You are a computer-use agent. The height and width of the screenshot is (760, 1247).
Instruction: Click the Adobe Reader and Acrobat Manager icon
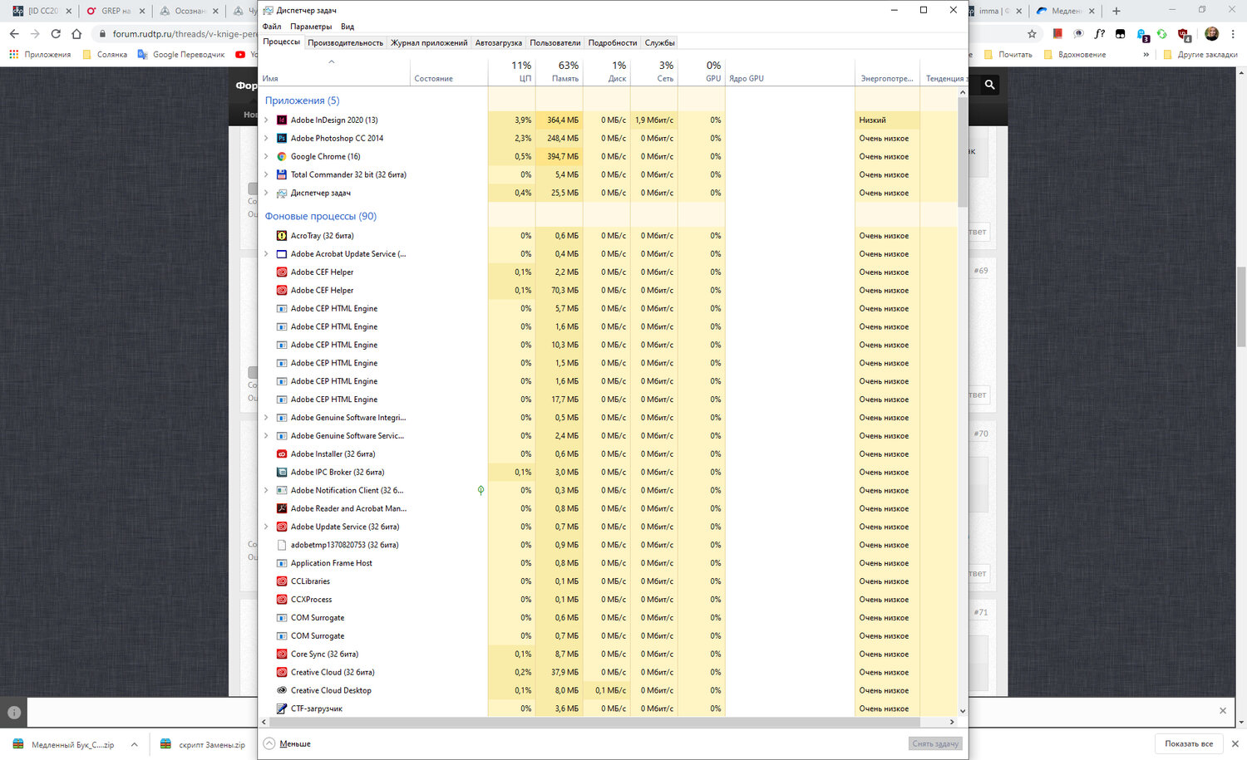(x=282, y=508)
